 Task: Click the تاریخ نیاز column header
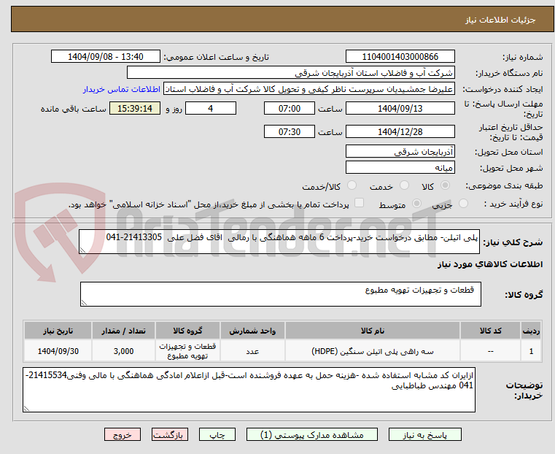tap(58, 331)
